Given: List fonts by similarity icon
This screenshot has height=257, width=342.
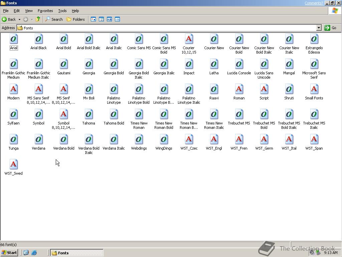Looking at the screenshot, I should point(109,19).
